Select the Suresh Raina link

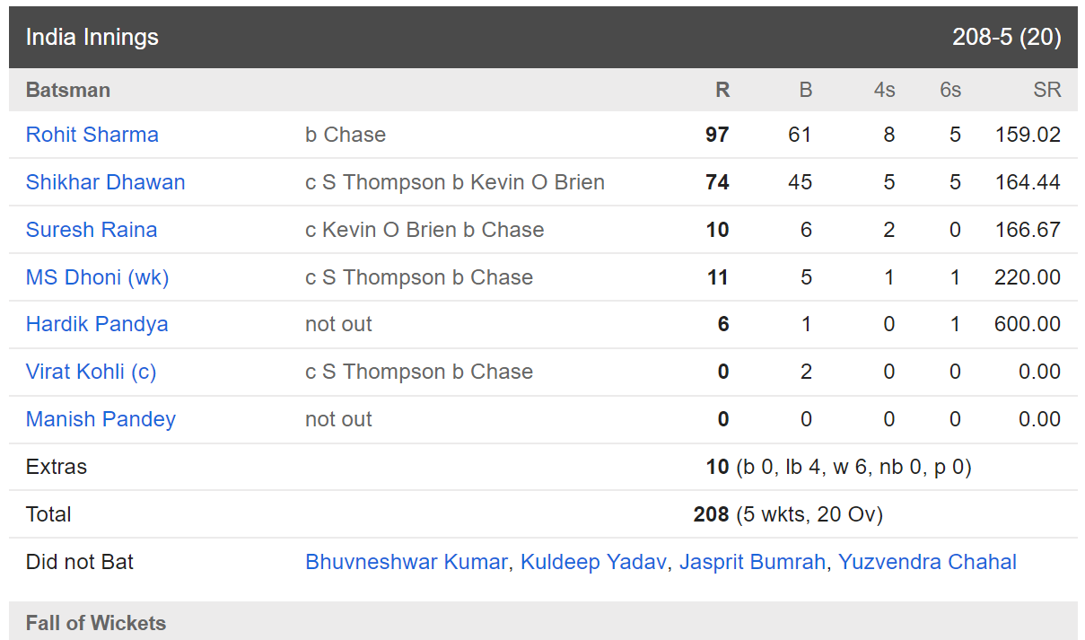click(x=92, y=230)
